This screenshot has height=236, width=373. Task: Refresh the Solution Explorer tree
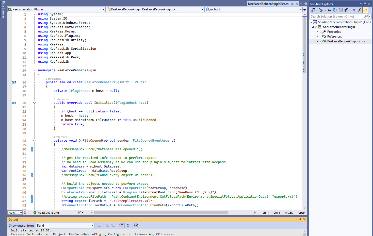click(335, 10)
